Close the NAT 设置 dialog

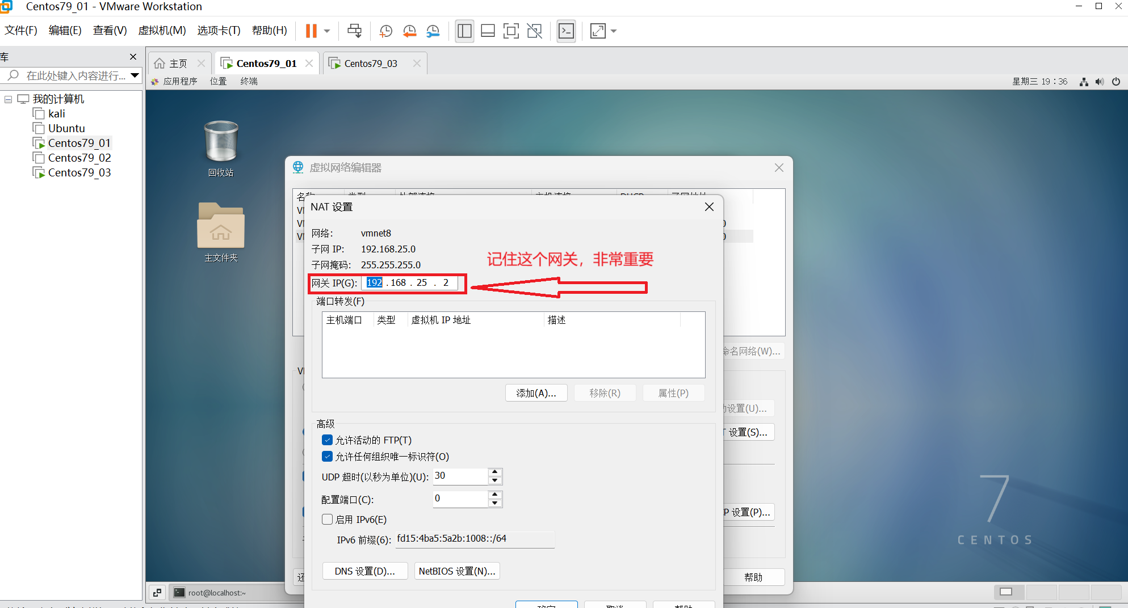(x=709, y=207)
